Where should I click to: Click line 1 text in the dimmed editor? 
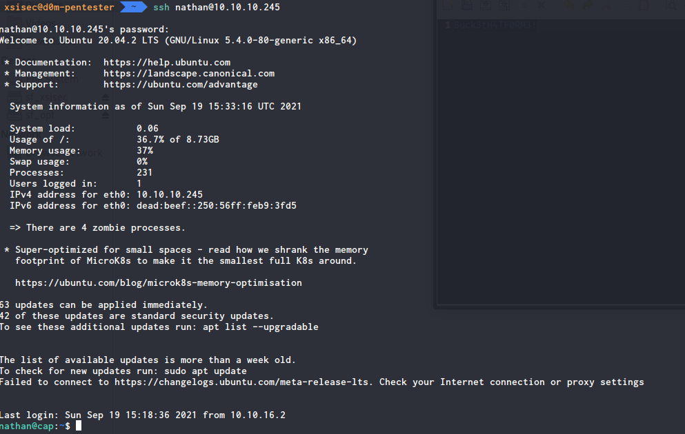tap(495, 25)
